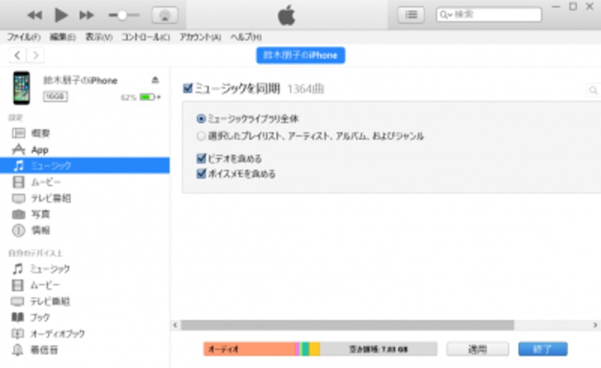601x368 pixels.
Task: Click the iPhone device thumbnail in sidebar
Action: [x=21, y=88]
